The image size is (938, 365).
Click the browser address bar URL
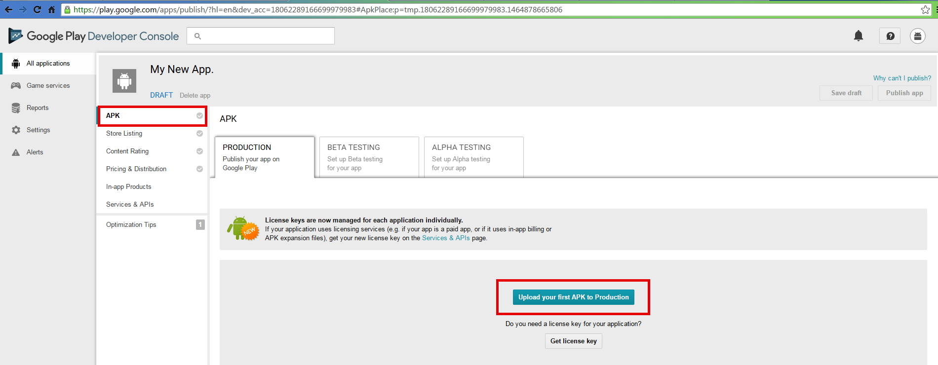pyautogui.click(x=318, y=9)
